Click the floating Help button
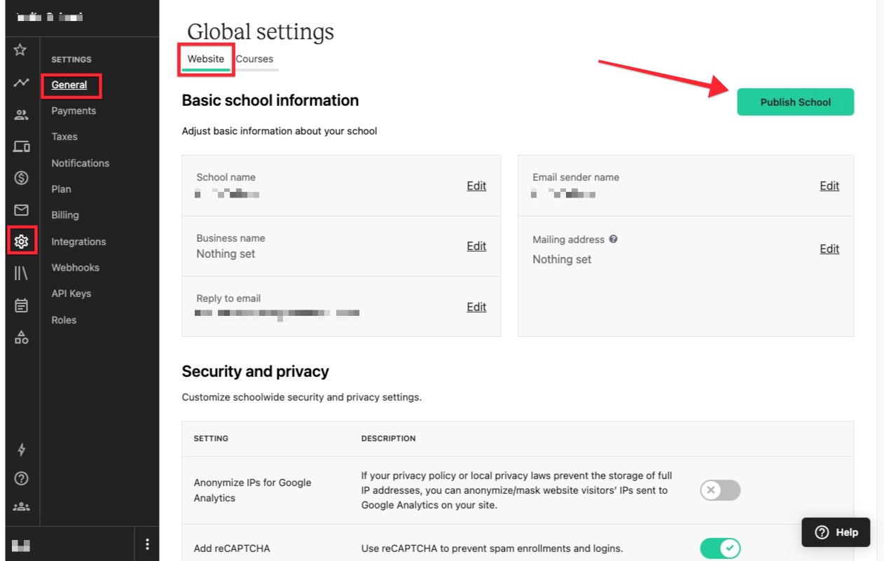This screenshot has height=561, width=884. tap(836, 532)
